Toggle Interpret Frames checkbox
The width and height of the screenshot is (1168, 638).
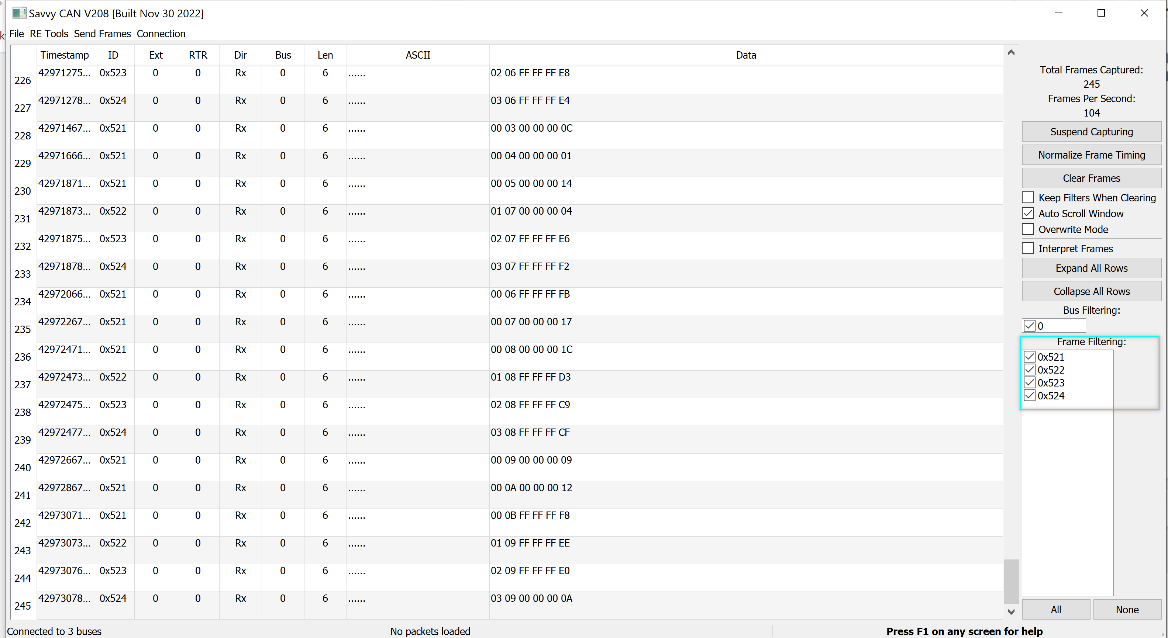1028,248
